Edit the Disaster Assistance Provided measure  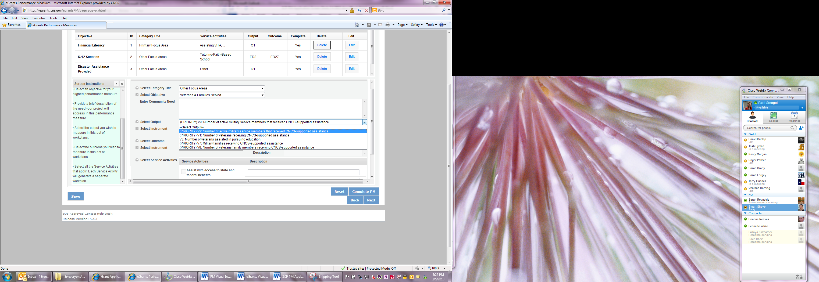pos(352,69)
